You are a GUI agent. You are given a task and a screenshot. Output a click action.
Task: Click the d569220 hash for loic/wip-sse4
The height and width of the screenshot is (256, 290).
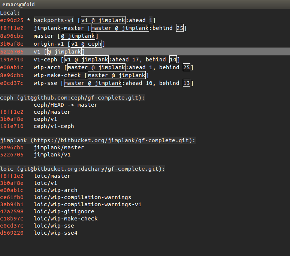pos(12,233)
